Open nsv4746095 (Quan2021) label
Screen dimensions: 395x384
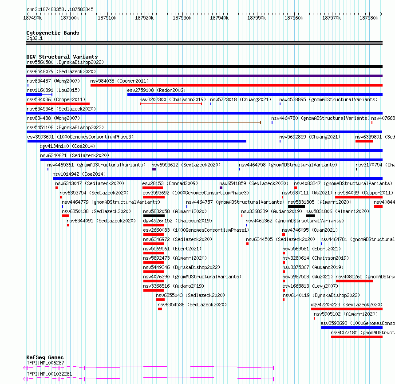point(310,230)
